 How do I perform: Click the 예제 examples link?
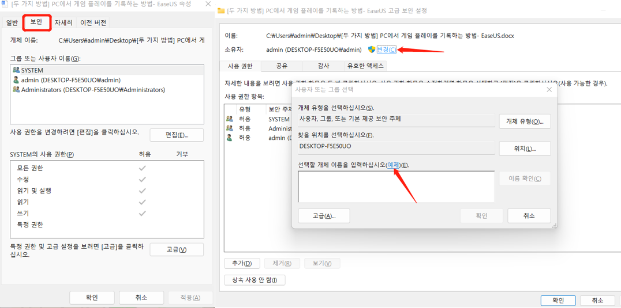pyautogui.click(x=393, y=165)
